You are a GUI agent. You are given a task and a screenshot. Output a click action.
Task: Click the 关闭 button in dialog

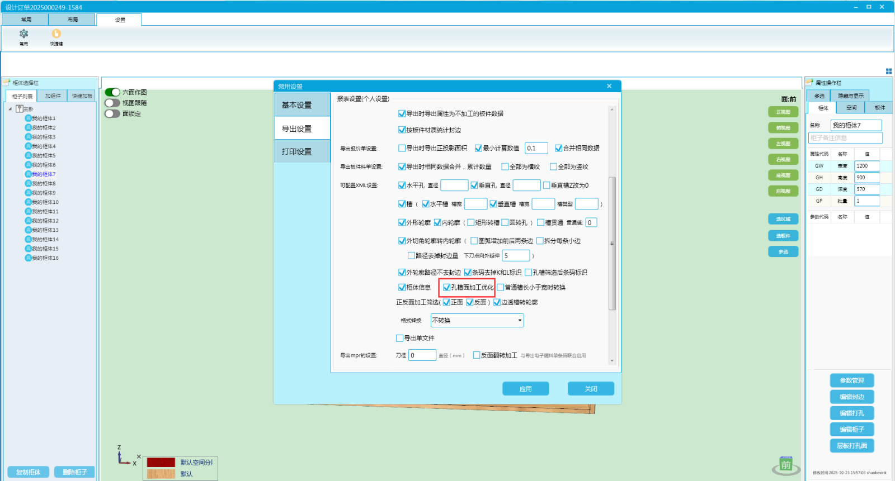pos(591,389)
